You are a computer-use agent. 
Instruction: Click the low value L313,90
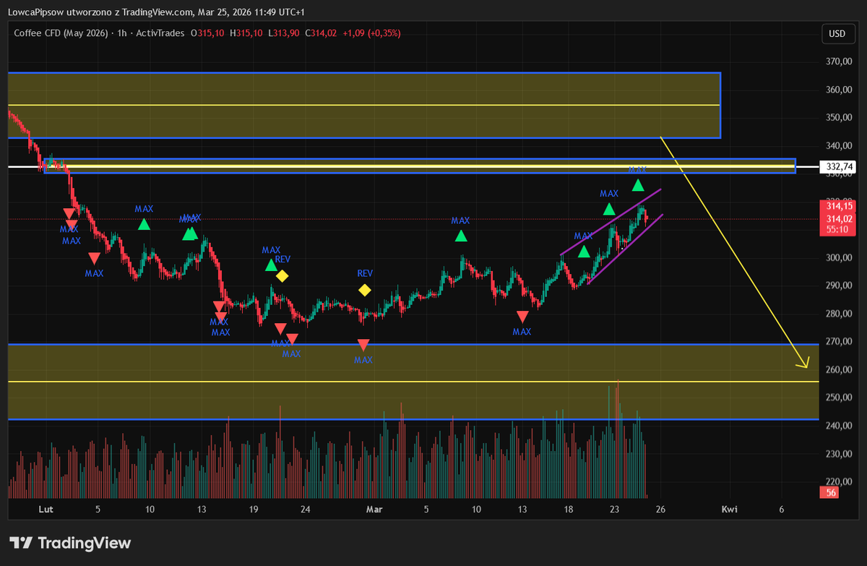[285, 33]
